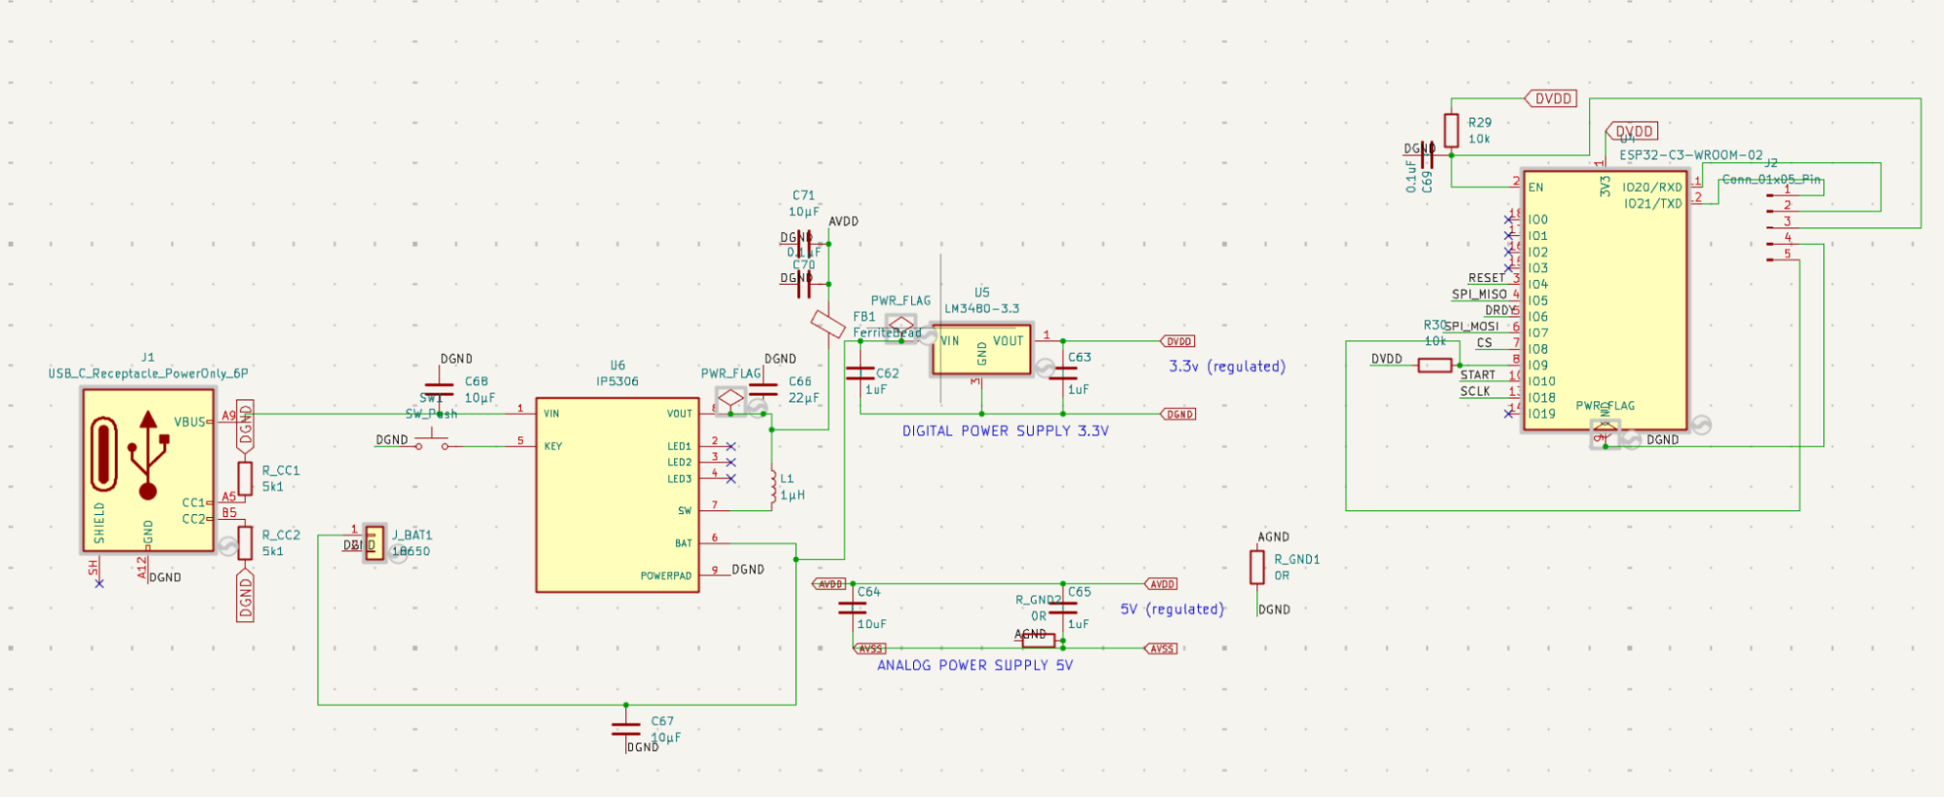Click PWR_FLAG symbol above LM3480 VIN

pyautogui.click(x=901, y=326)
